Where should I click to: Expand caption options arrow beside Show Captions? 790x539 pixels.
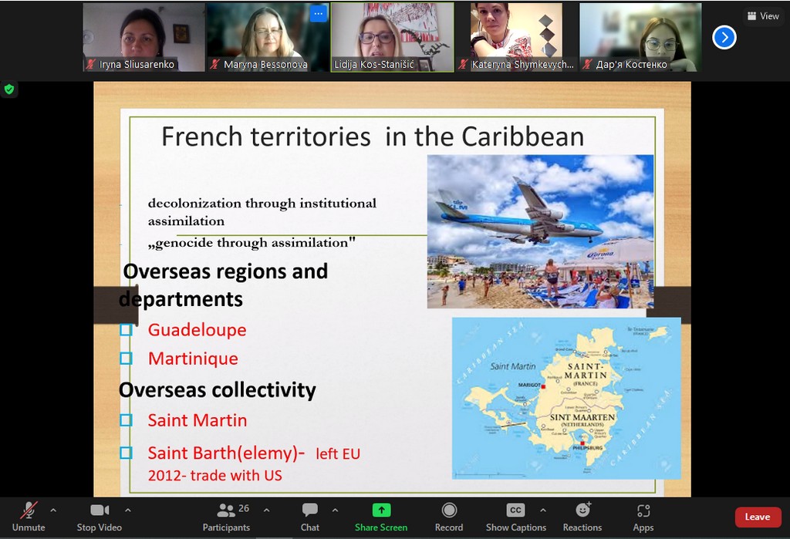[542, 510]
